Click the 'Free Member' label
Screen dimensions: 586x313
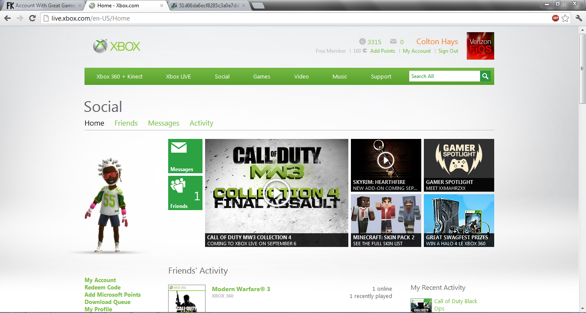[331, 51]
